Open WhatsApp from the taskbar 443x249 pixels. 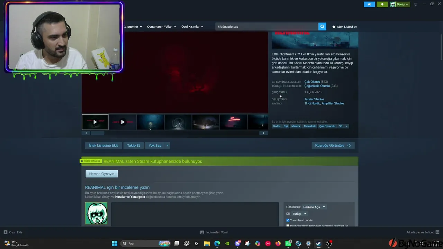(288, 243)
